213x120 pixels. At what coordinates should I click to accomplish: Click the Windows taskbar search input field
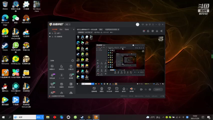click(x=25, y=117)
